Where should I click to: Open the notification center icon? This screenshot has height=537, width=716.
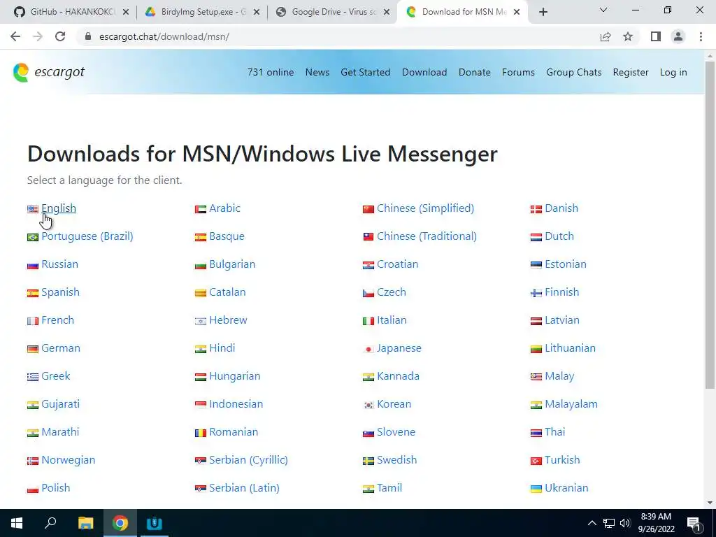coord(694,523)
